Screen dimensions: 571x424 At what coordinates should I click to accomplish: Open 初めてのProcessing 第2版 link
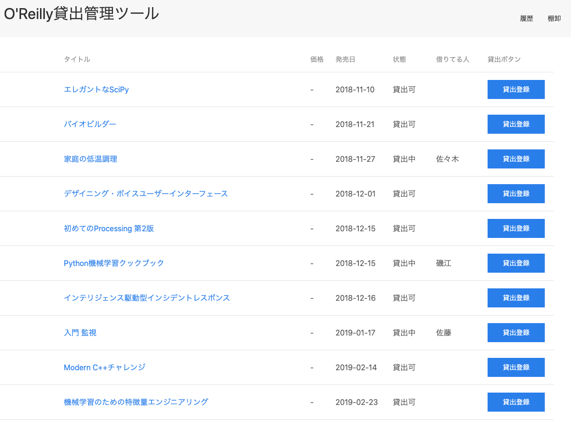[109, 228]
